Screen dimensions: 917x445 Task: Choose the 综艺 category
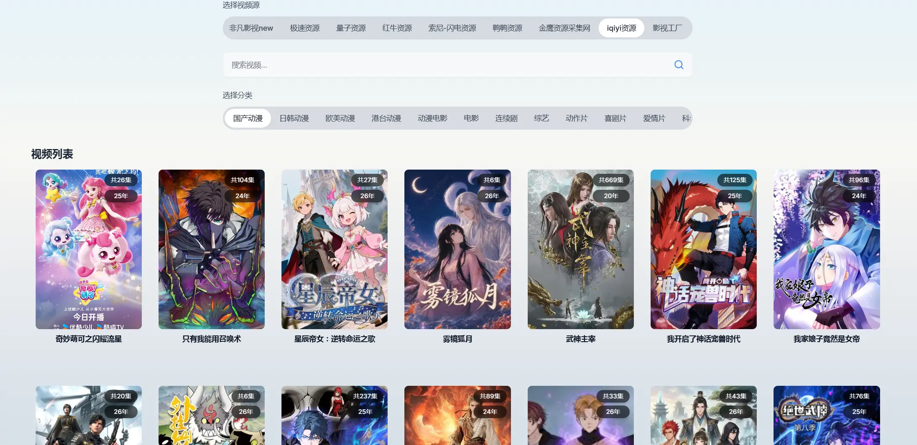[542, 118]
